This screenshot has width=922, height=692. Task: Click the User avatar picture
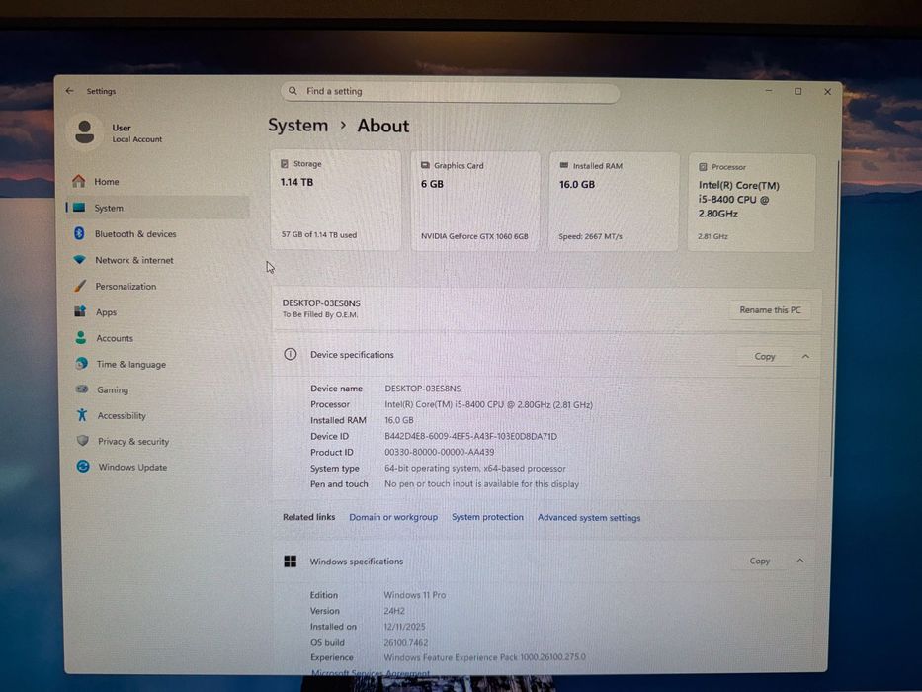85,131
